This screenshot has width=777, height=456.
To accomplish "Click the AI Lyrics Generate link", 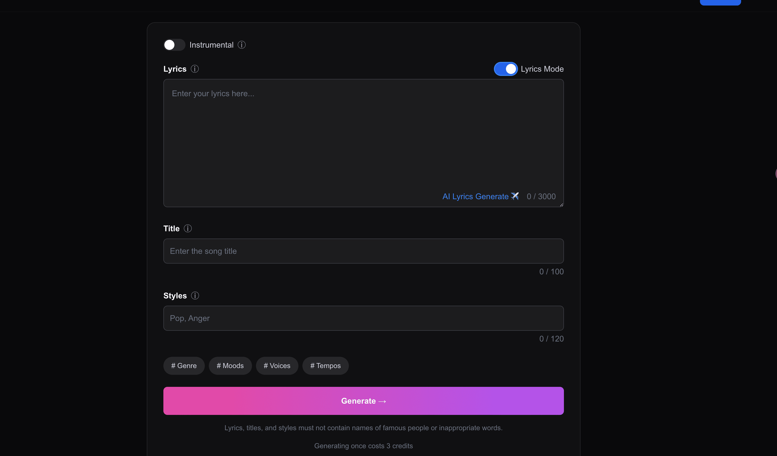I will click(x=481, y=196).
